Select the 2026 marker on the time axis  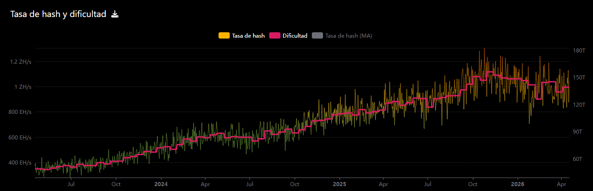click(518, 184)
